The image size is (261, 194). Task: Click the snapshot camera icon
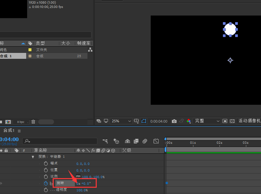tap(174, 121)
